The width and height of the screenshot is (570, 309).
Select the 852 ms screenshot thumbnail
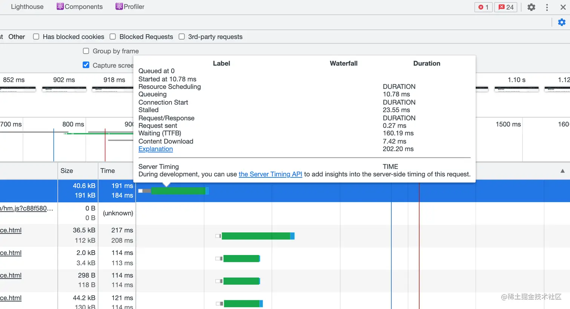18,89
